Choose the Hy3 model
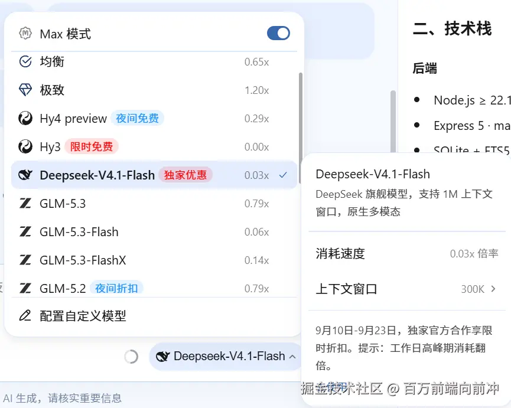 pyautogui.click(x=154, y=146)
